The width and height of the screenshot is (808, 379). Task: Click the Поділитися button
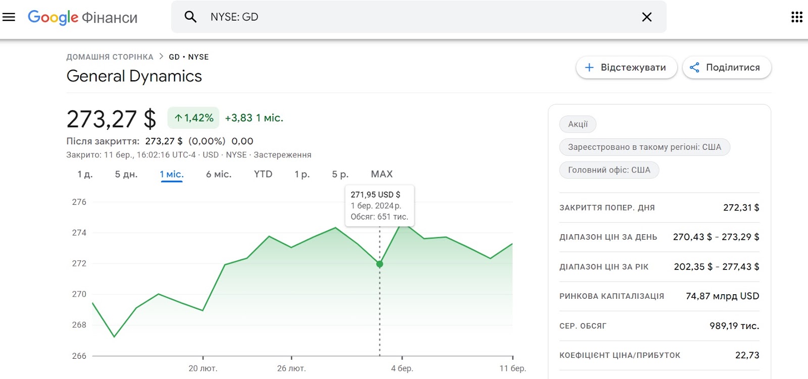(x=727, y=68)
